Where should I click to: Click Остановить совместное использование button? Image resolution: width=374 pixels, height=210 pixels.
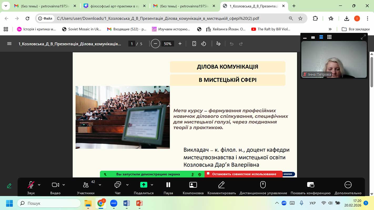tap(244, 174)
